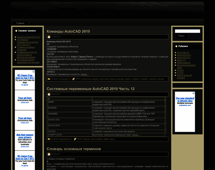Click далее link in the SCRIPT (SCR) row
Viewport: 215px width, 170px height.
pyautogui.click(x=136, y=135)
